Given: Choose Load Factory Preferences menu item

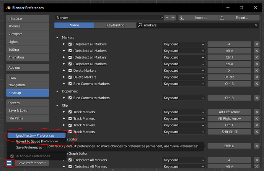Looking at the screenshot, I should [36, 136].
